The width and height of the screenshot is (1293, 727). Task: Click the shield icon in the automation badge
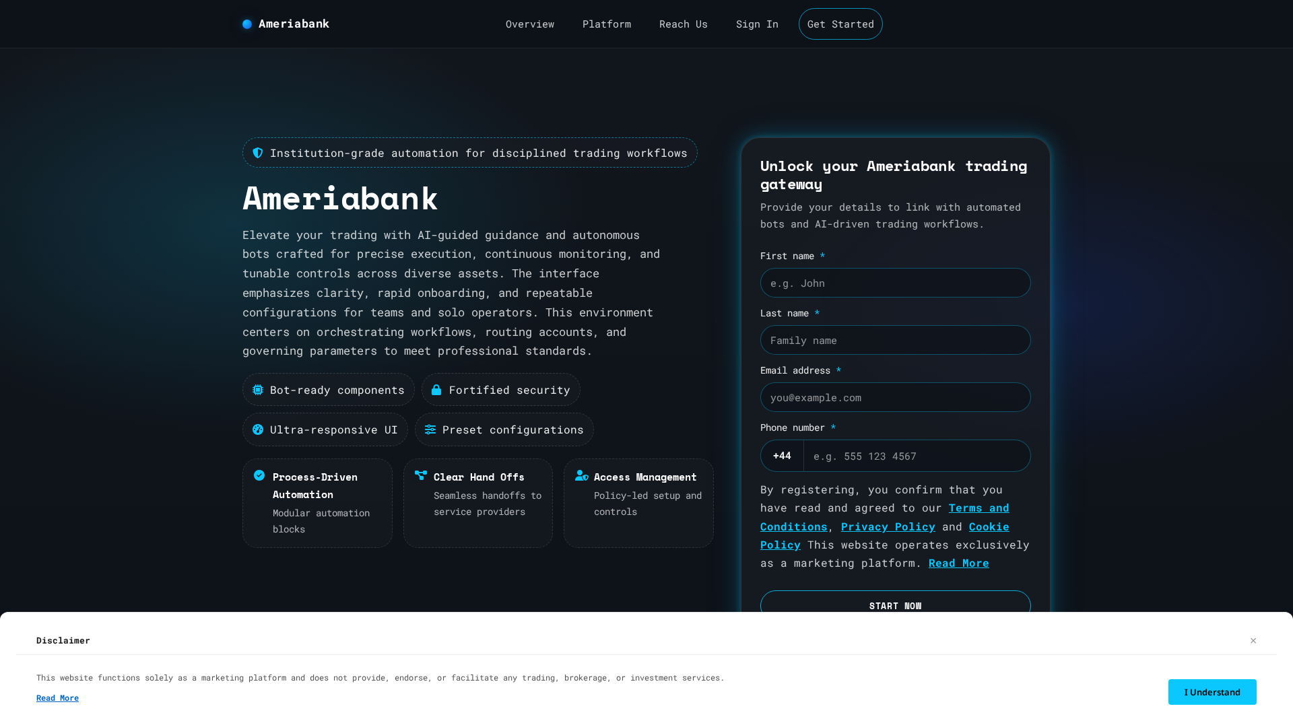coord(258,153)
